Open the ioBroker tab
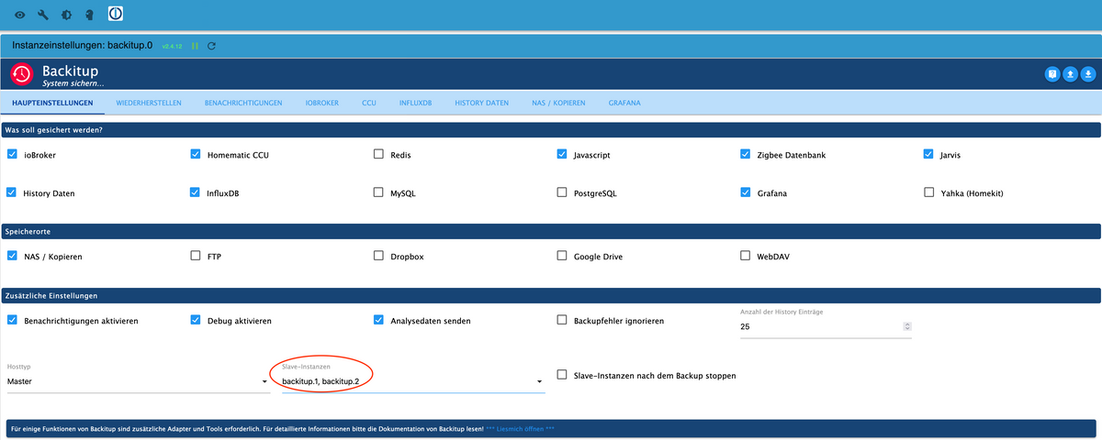Screen dimensions: 1102x440 pos(322,103)
